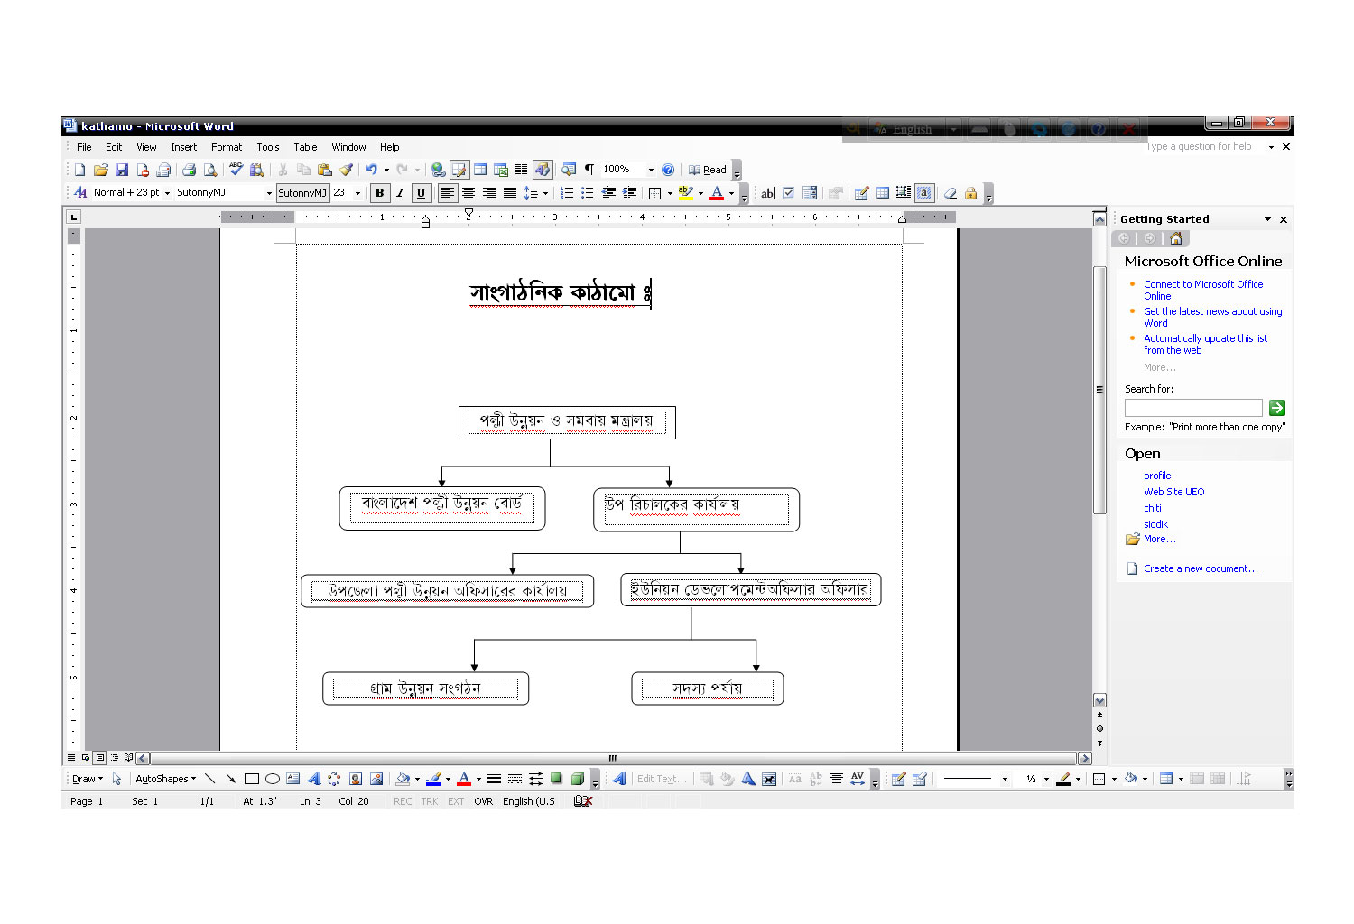Click the Save icon in the toolbar
This screenshot has width=1354, height=924.
click(x=122, y=170)
